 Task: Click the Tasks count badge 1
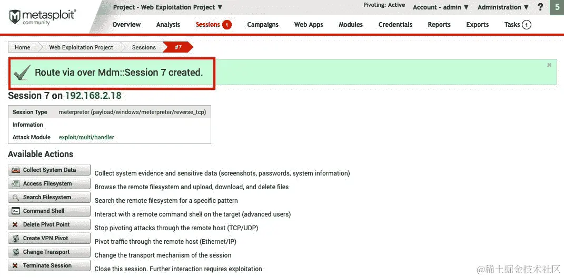click(526, 25)
